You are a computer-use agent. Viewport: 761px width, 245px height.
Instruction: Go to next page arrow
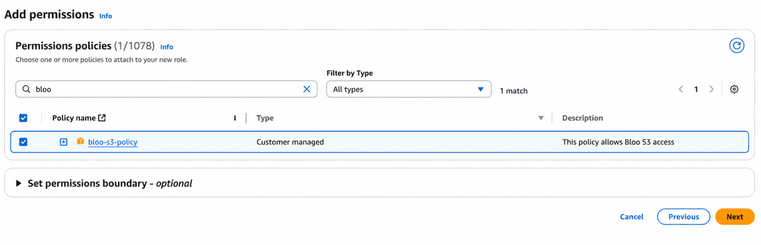click(x=712, y=89)
